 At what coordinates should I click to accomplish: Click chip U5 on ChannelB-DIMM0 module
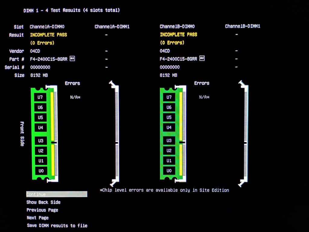169,118
